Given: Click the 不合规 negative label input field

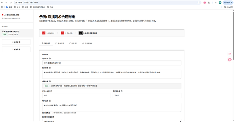Looking at the screenshot, I should [147, 96].
